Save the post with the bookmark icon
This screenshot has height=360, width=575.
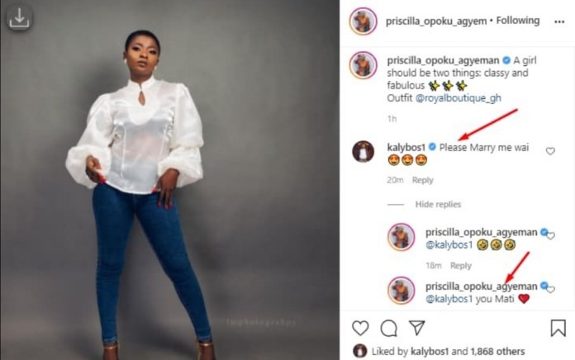(558, 327)
